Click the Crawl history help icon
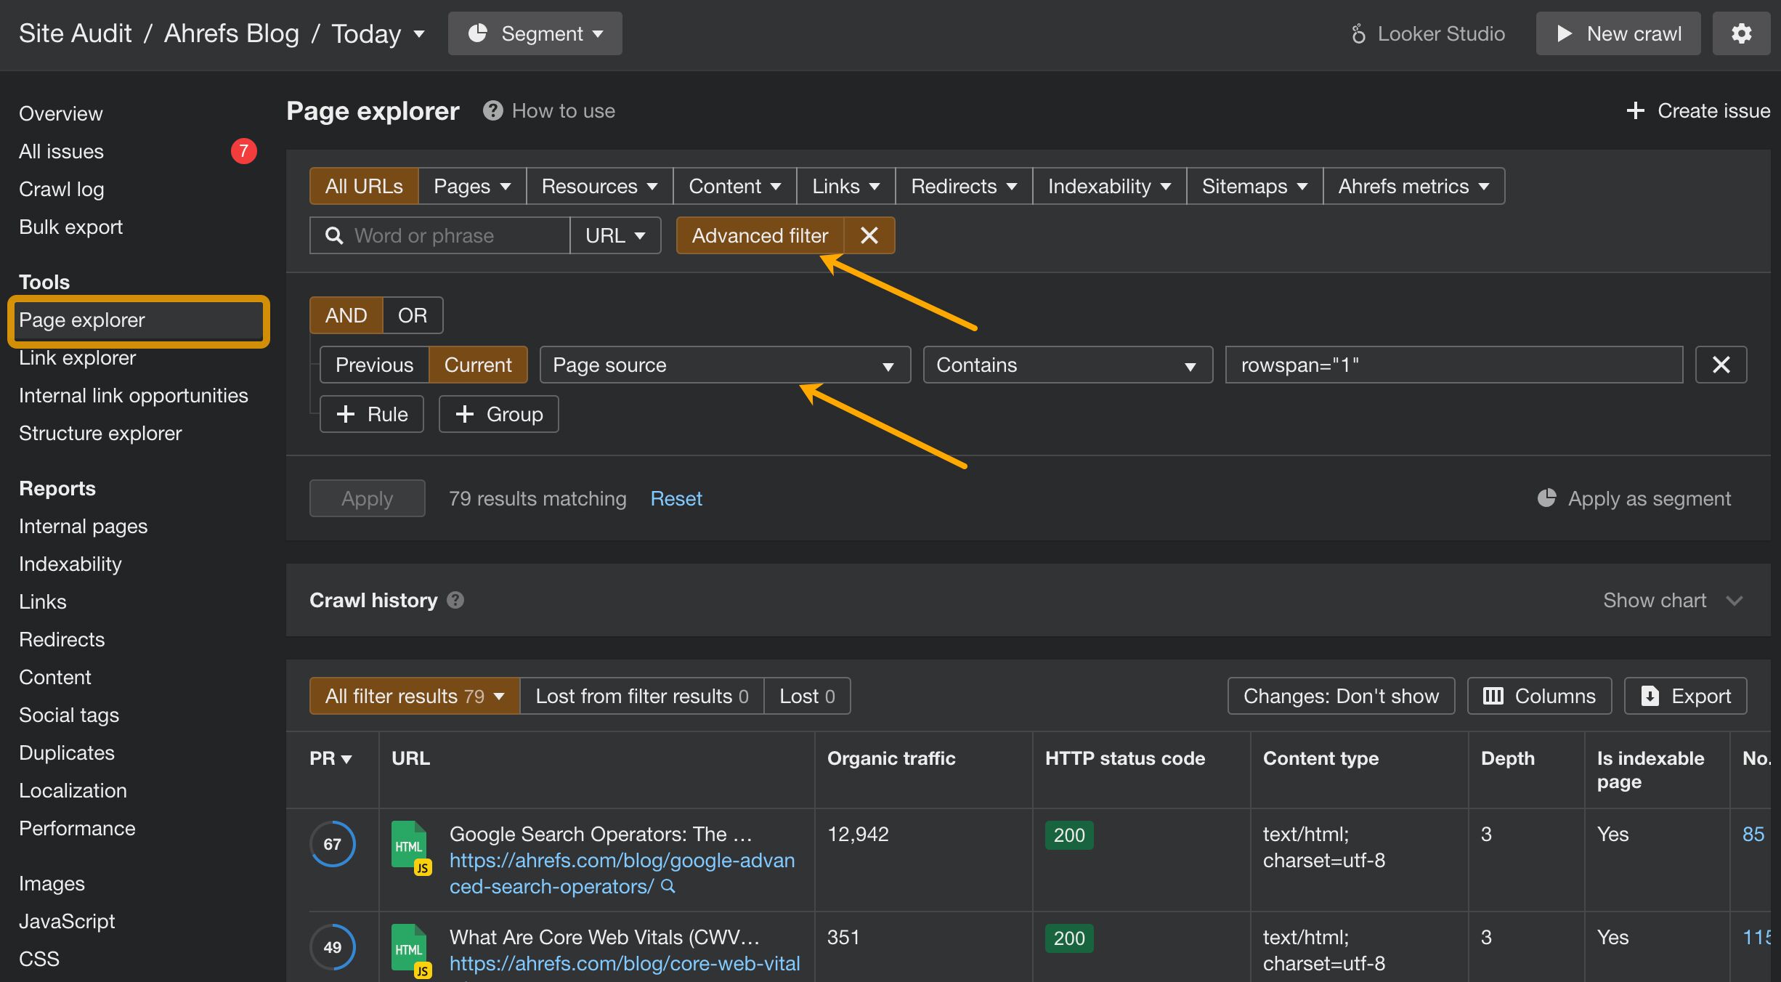Viewport: 1781px width, 982px height. 455,600
